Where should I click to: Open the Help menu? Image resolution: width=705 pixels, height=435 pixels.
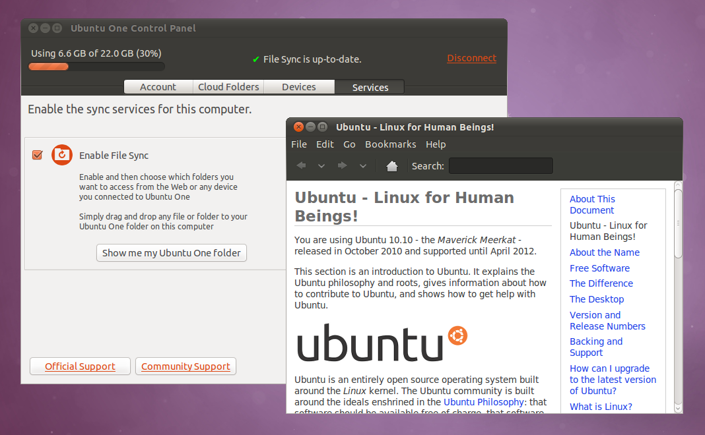click(x=436, y=144)
